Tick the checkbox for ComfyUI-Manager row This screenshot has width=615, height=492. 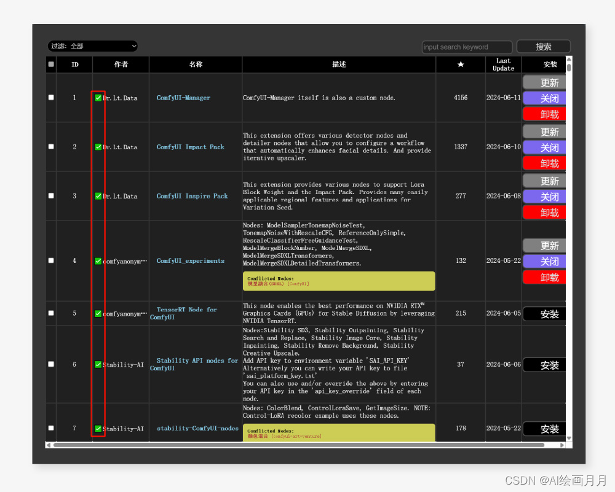pyautogui.click(x=51, y=97)
